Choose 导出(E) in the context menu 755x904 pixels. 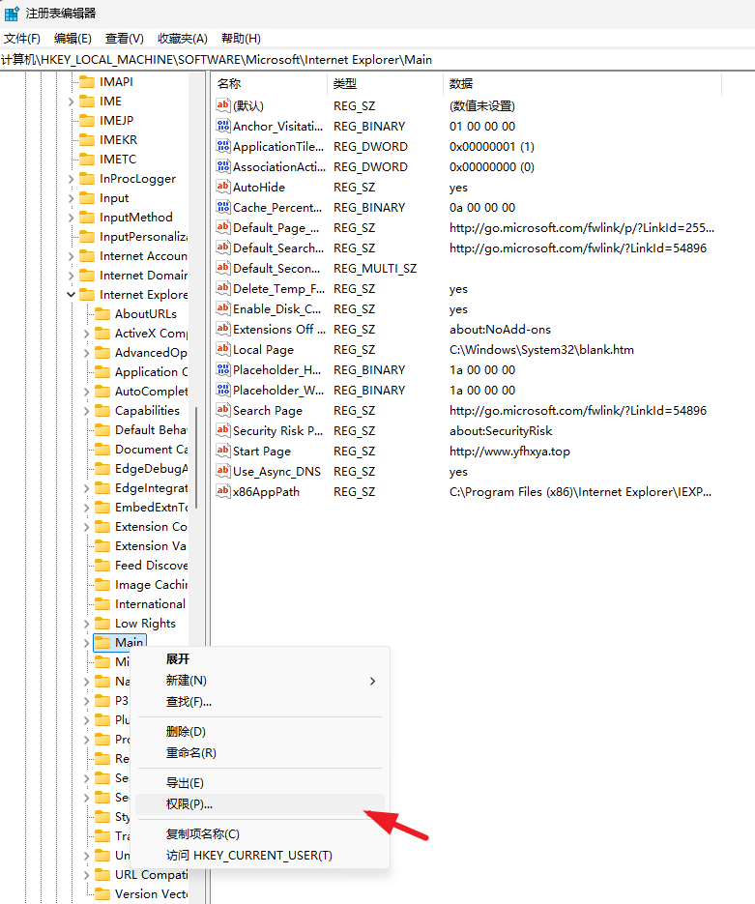tap(260, 783)
